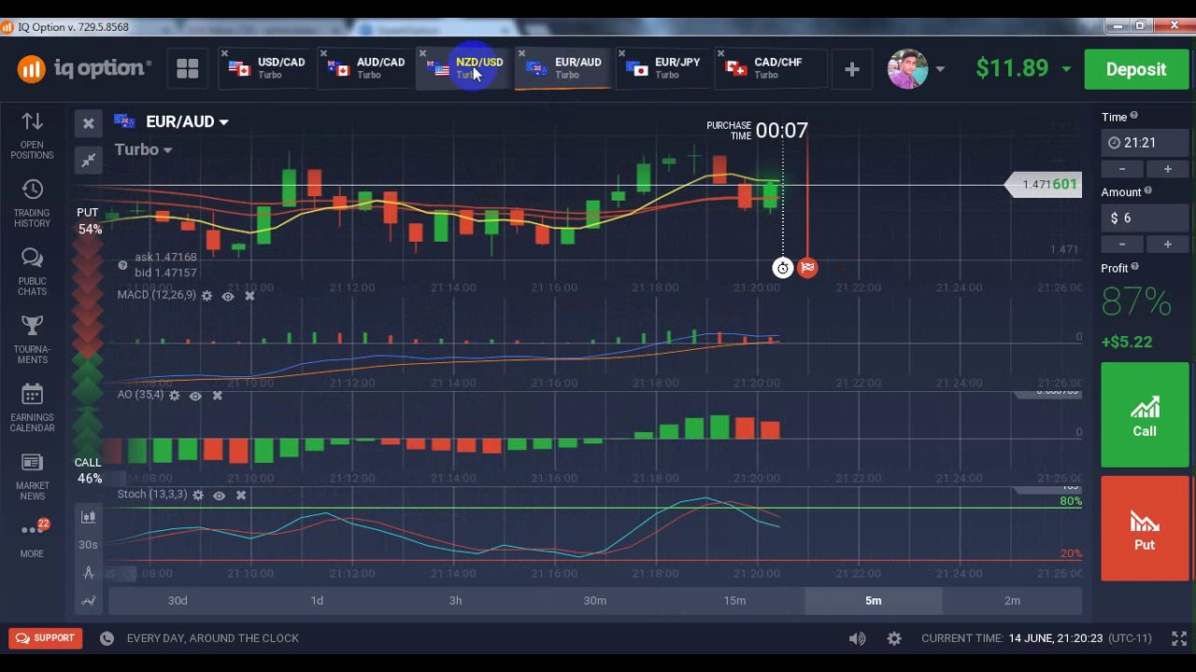This screenshot has width=1196, height=672.
Task: Set chart range to 2m
Action: [1012, 601]
